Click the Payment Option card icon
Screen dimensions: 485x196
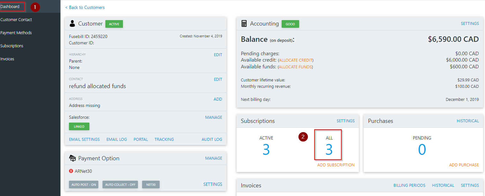(72, 158)
